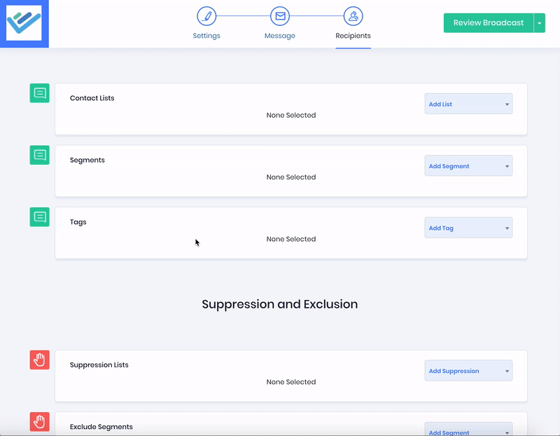This screenshot has width=560, height=436.
Task: Click the Settings pencil step icon
Action: click(206, 16)
